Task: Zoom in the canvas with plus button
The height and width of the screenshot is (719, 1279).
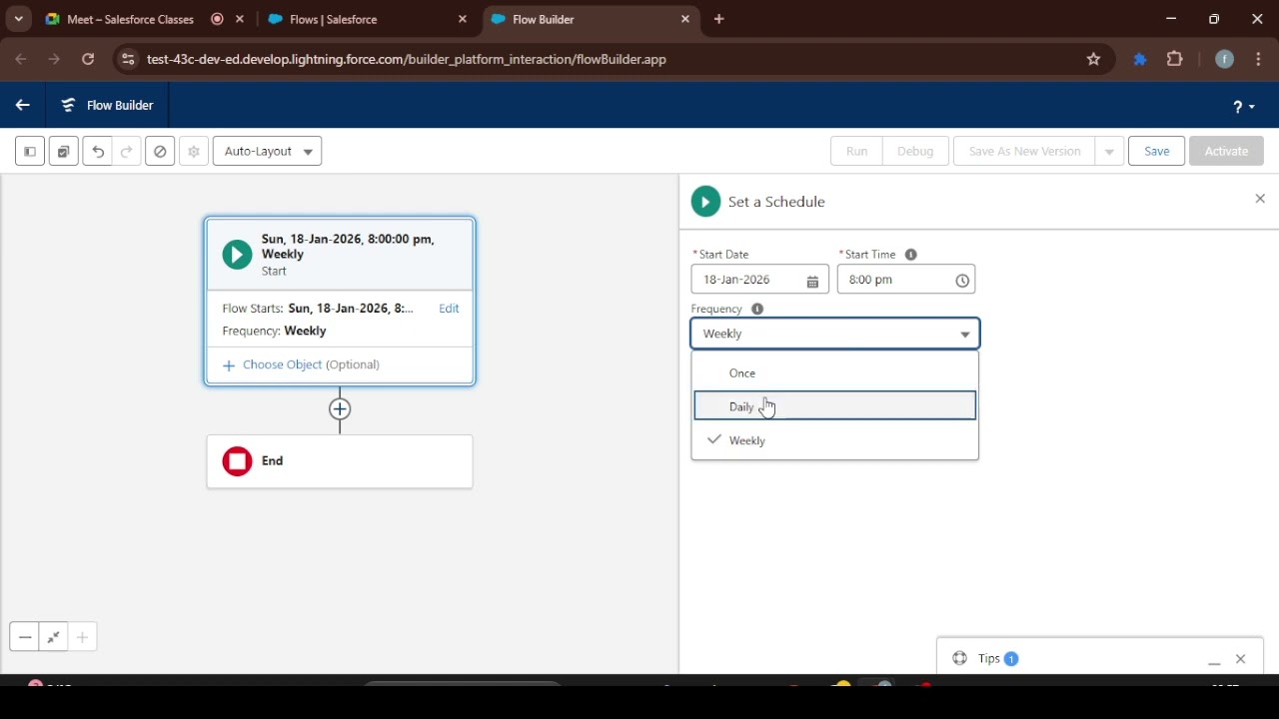Action: point(82,637)
